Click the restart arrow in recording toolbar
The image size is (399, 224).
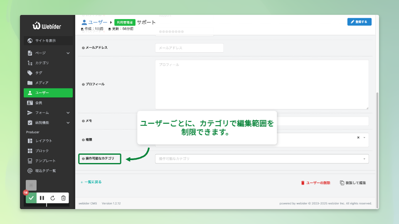pyautogui.click(x=53, y=198)
